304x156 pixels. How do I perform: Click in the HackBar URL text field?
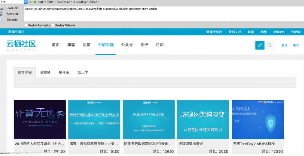pos(164,14)
